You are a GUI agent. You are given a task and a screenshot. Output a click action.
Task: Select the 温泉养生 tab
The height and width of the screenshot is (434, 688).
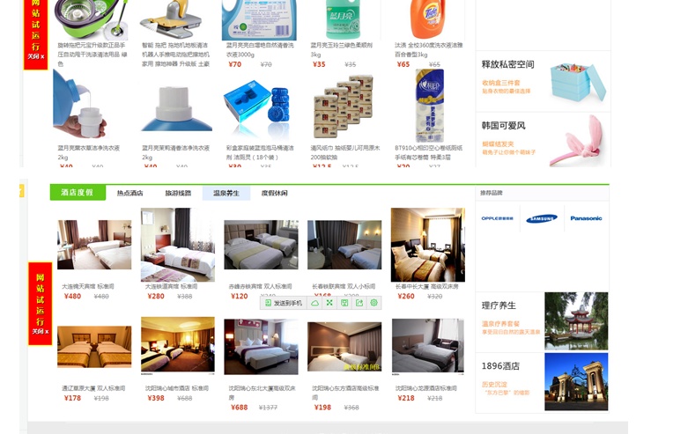point(226,193)
